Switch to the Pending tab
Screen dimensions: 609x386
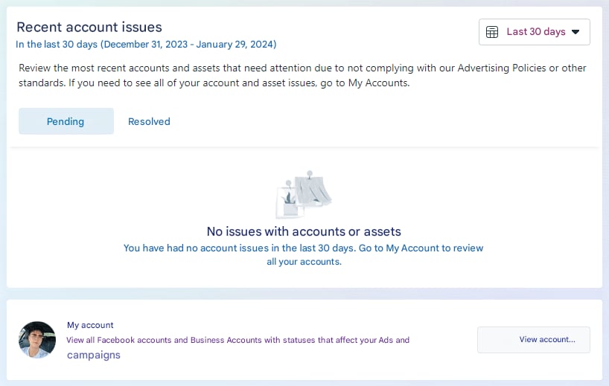click(66, 121)
